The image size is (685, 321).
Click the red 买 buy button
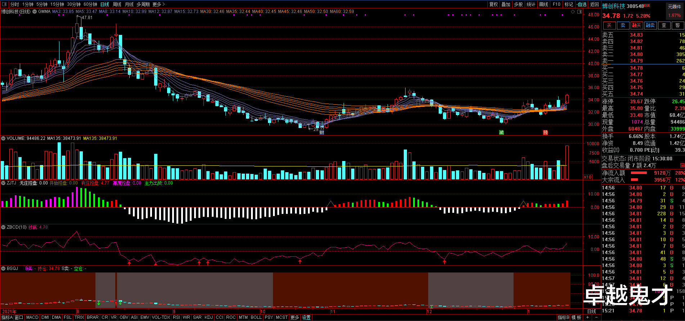(609, 26)
